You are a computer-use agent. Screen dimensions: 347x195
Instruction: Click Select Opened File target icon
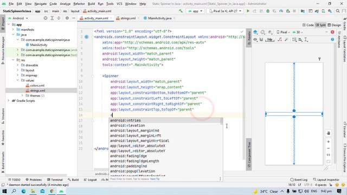[46, 18]
